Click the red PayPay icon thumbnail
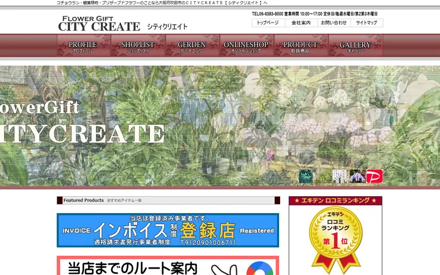440x275 pixels. (375, 177)
